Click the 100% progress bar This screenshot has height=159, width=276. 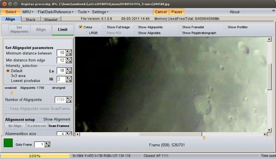pos(35,156)
